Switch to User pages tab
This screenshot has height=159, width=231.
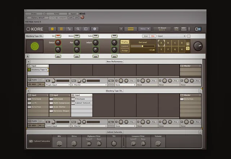tap(146, 36)
